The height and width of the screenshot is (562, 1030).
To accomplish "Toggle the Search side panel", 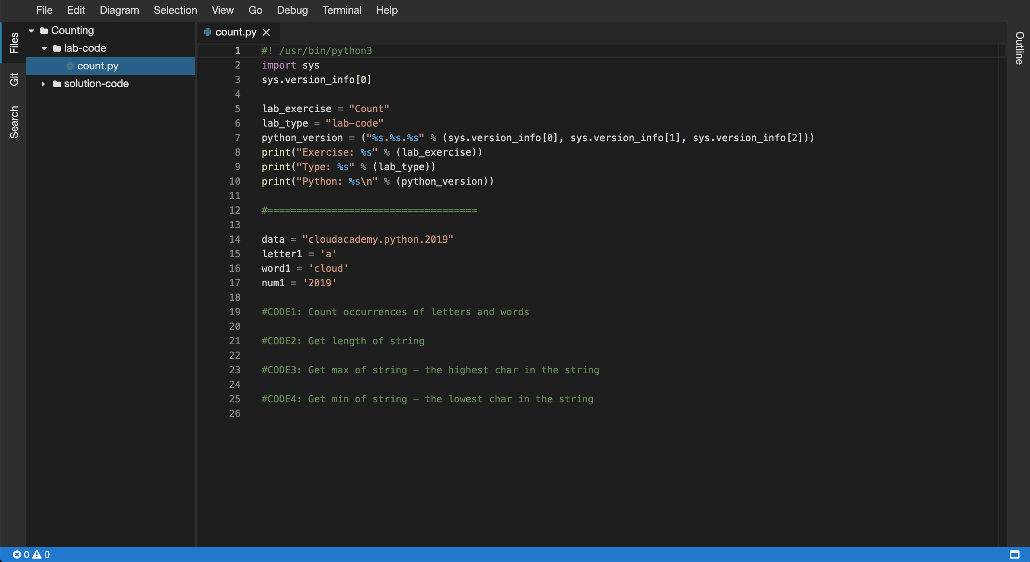I will (x=14, y=122).
